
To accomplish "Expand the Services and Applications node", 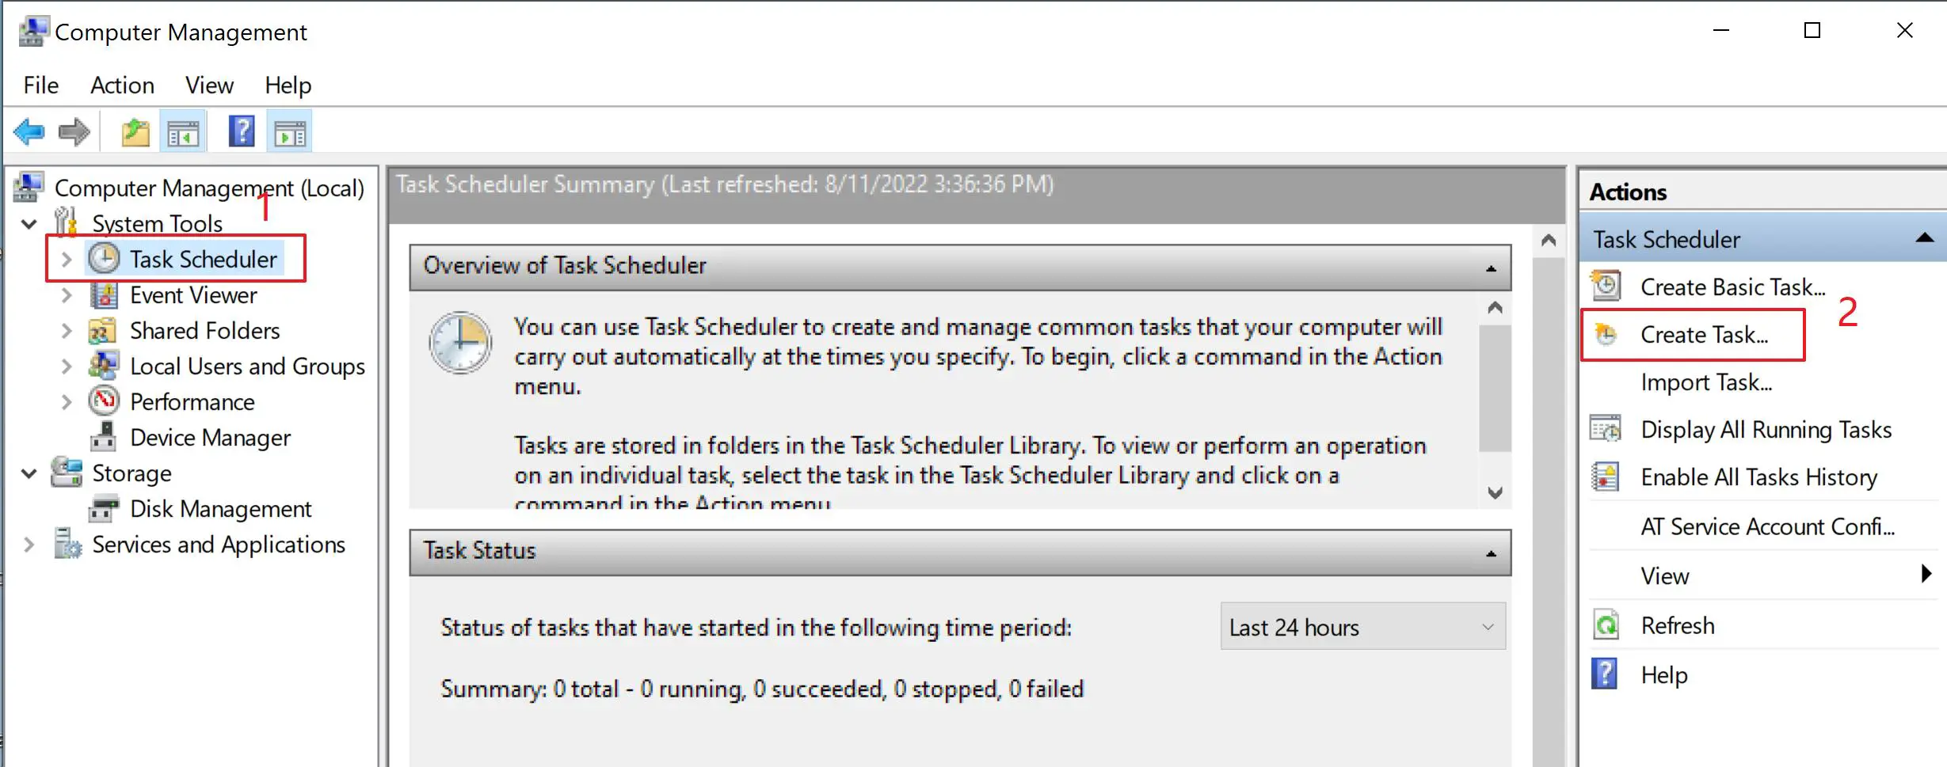I will (29, 545).
